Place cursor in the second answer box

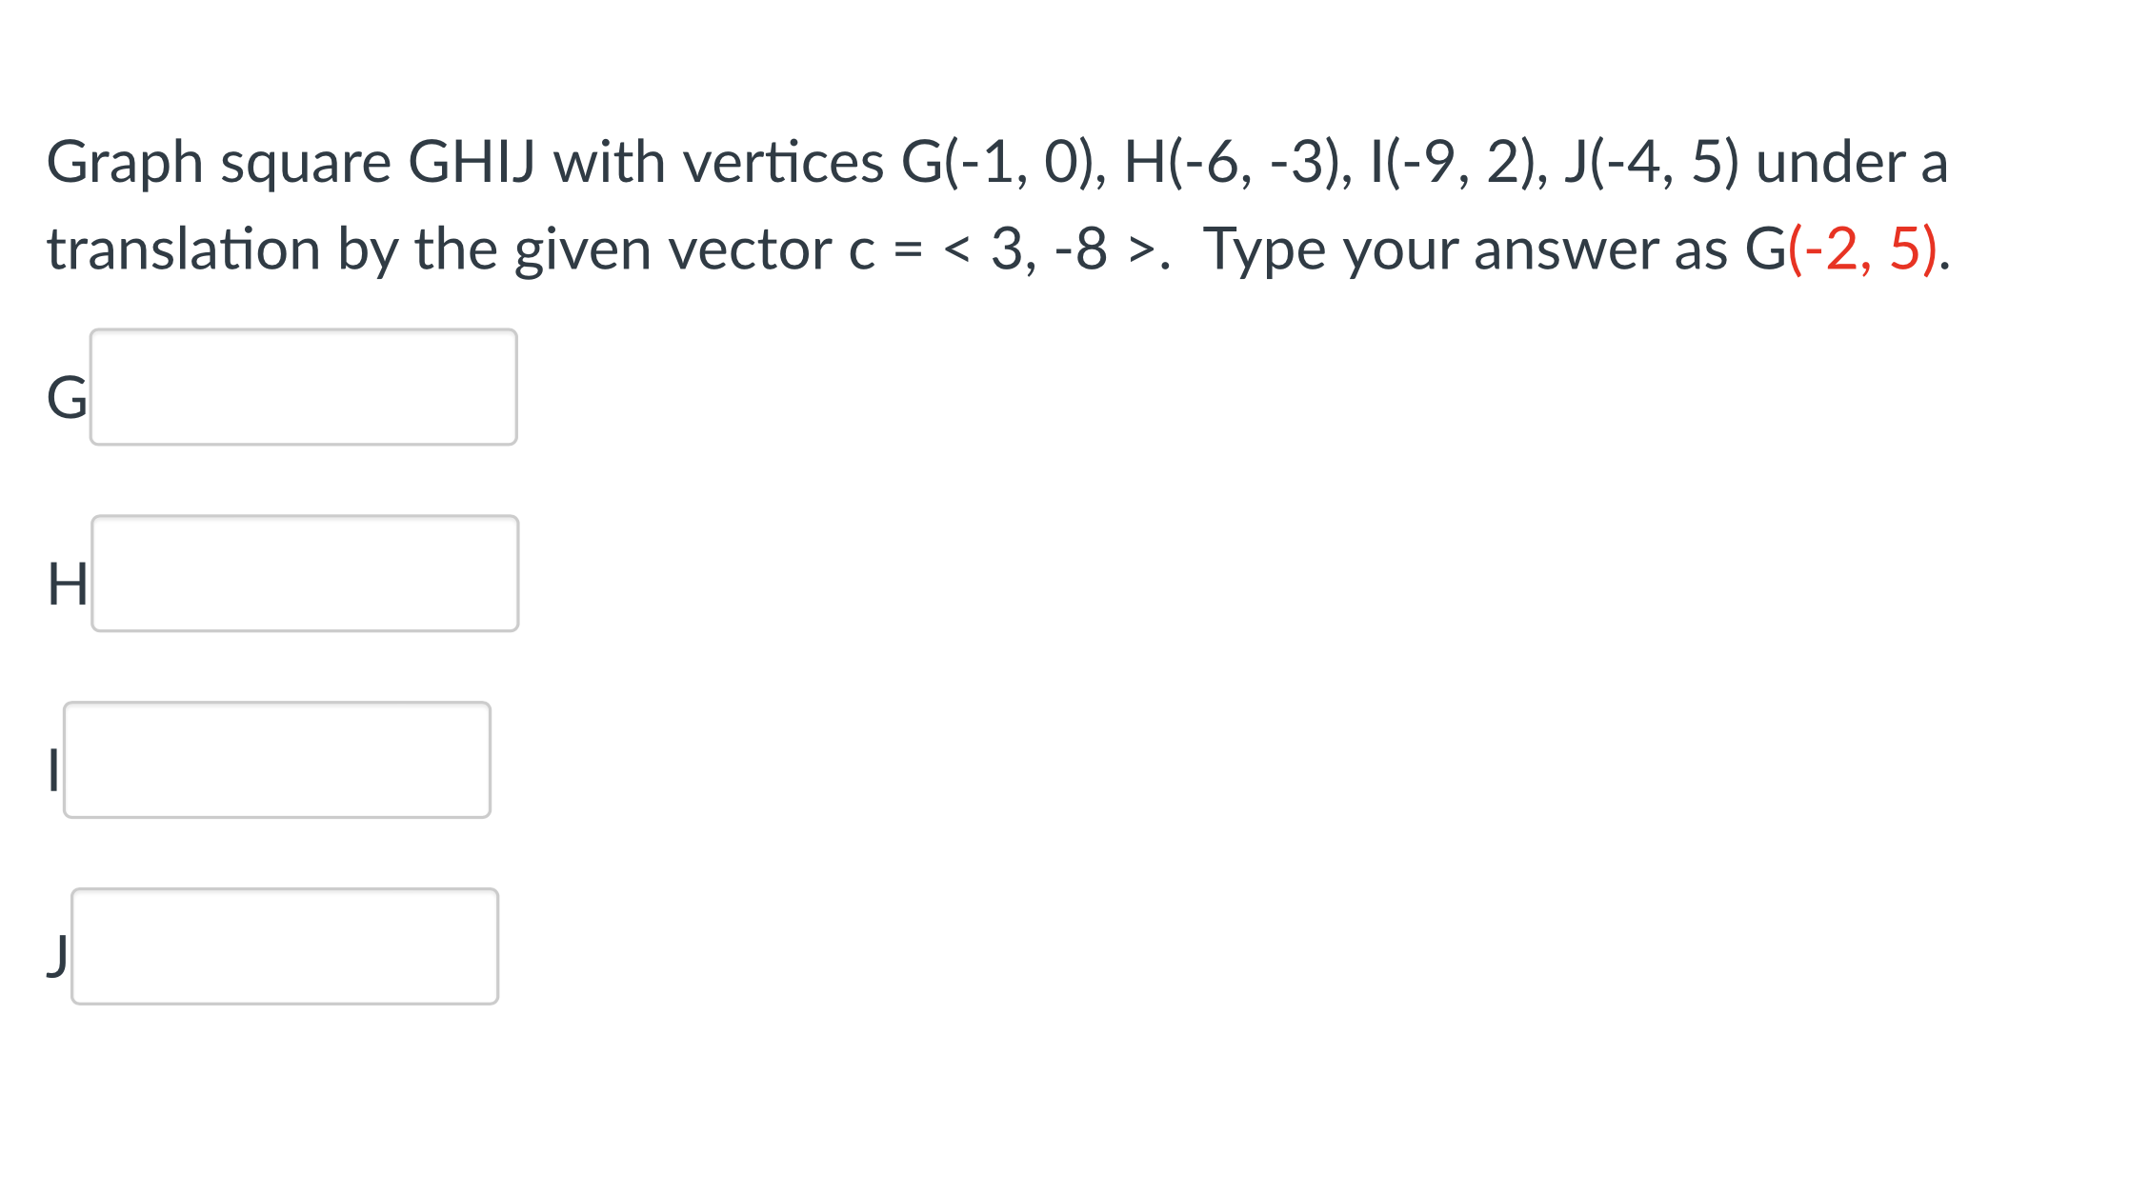click(305, 572)
